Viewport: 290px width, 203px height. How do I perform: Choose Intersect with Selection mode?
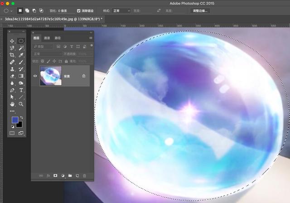(x=41, y=10)
